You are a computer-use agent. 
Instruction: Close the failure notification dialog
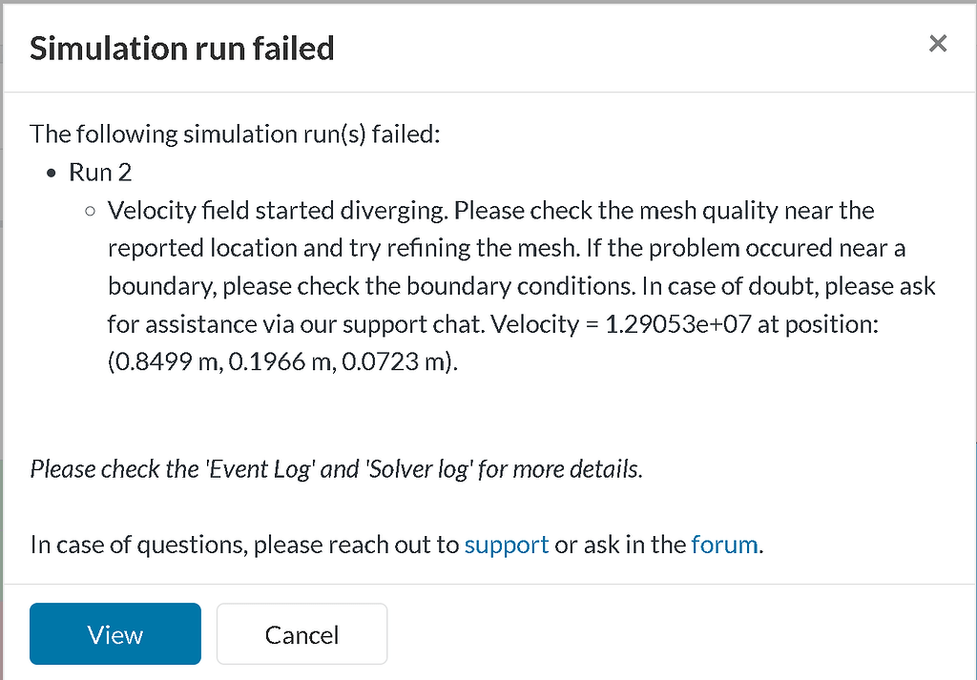coord(937,43)
